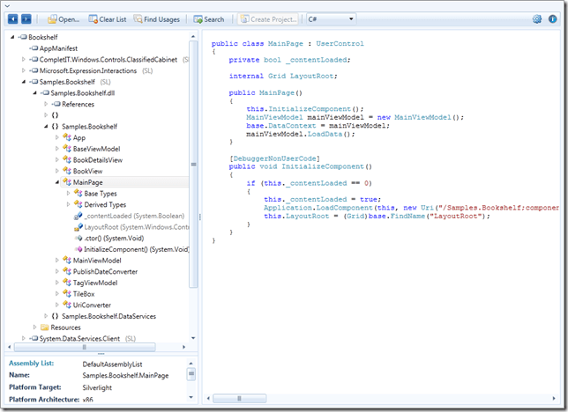Click LoadData method link in code
This screenshot has width=568, height=412.
tap(325, 134)
